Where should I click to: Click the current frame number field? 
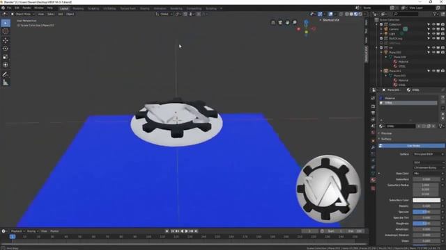309,231
